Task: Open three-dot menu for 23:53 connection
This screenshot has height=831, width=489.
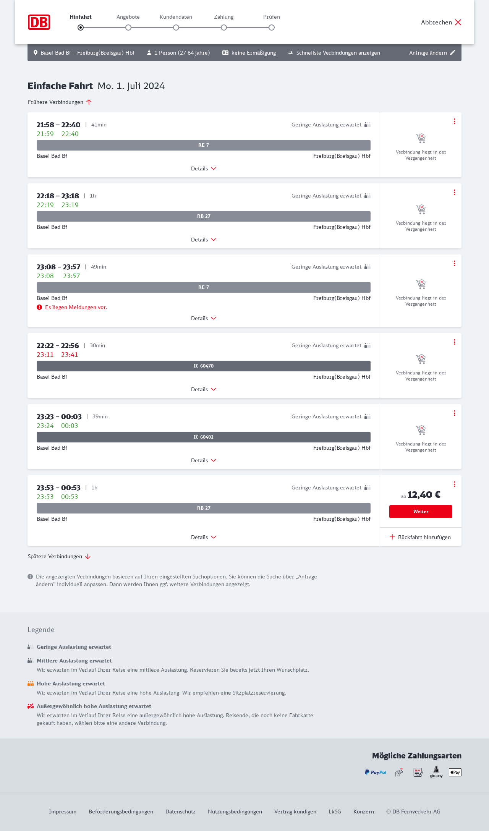Action: point(454,484)
